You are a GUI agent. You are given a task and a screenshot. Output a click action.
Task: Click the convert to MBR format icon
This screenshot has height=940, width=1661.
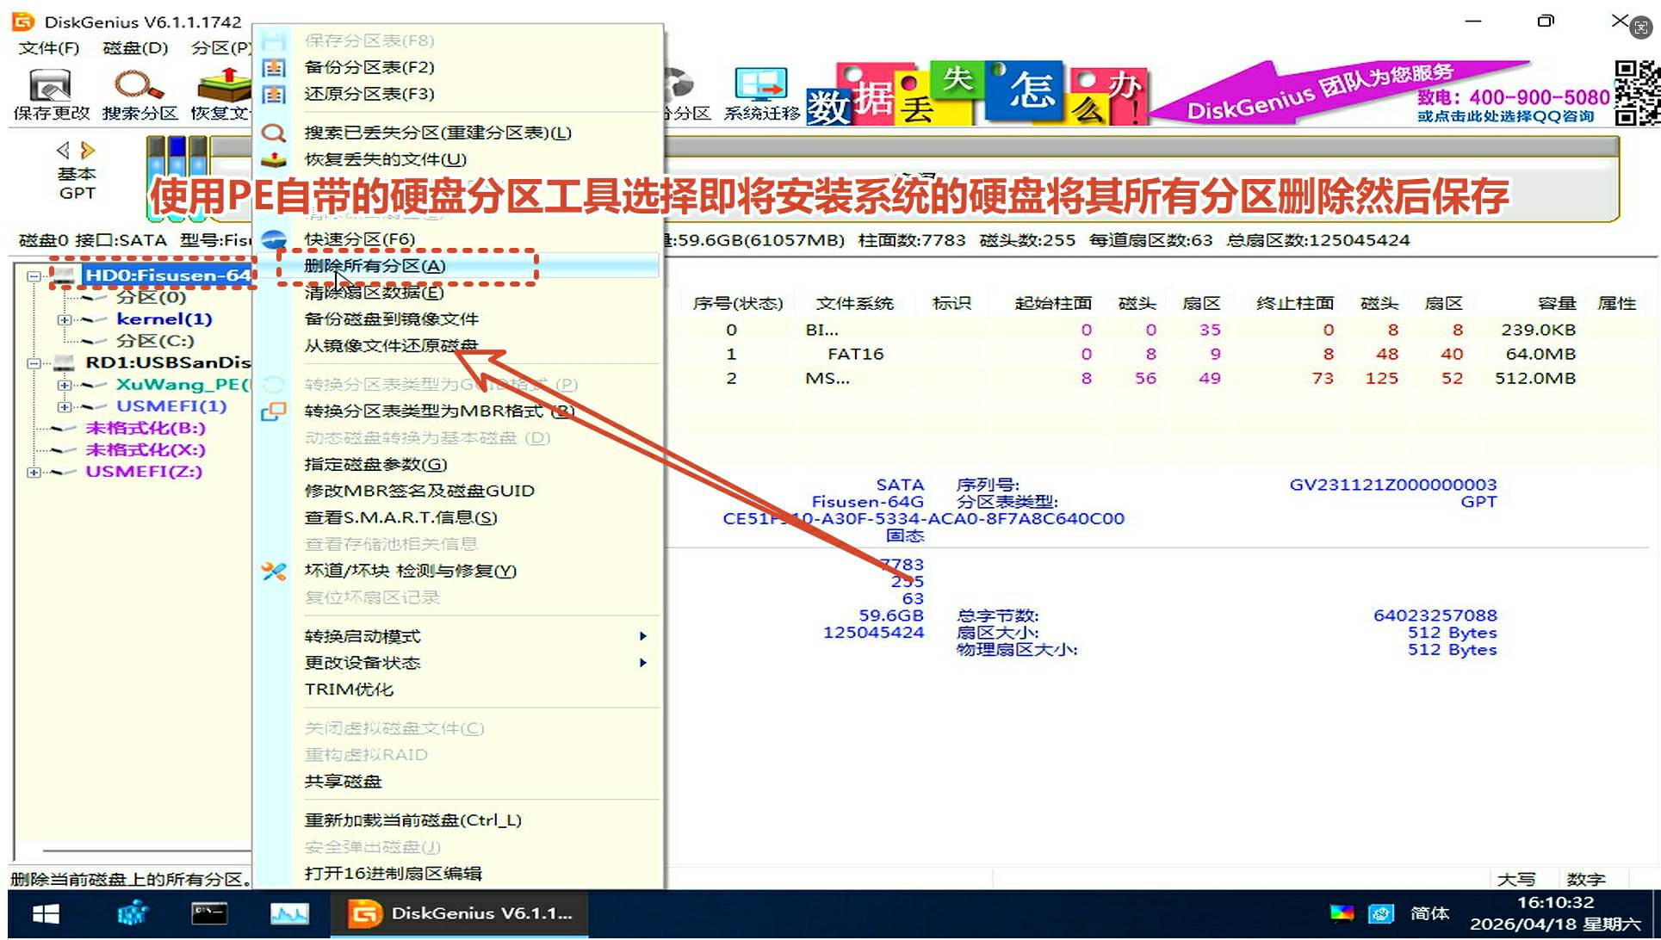pyautogui.click(x=274, y=411)
